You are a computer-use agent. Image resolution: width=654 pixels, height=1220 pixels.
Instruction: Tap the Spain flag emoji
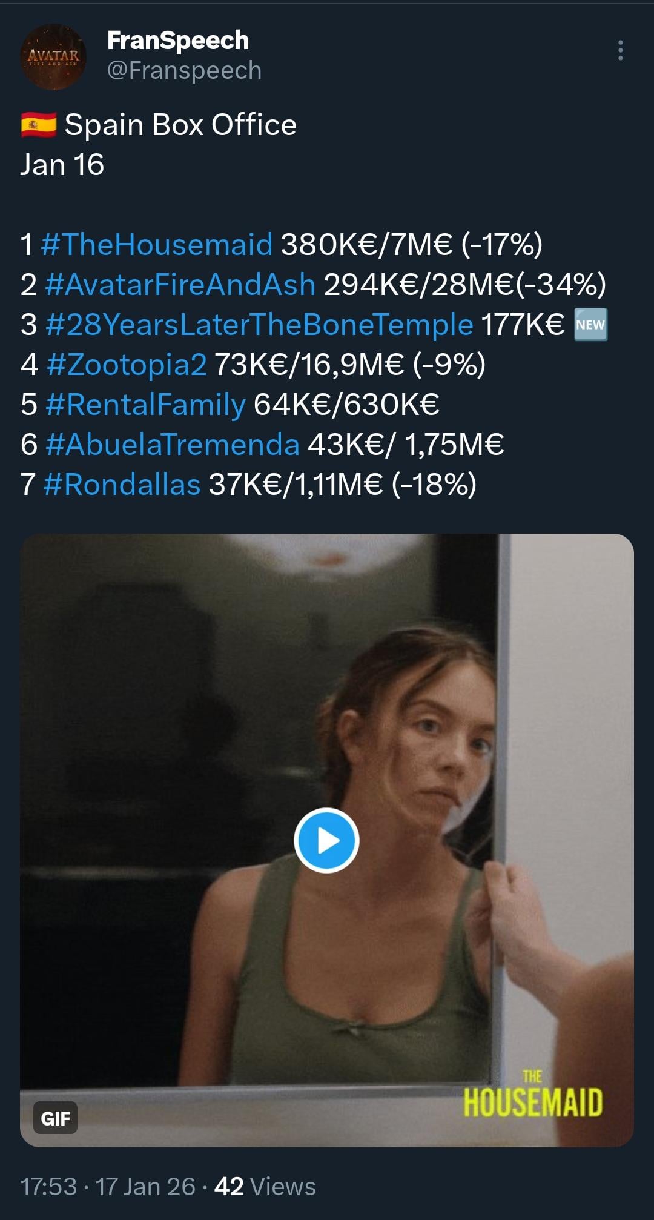click(x=39, y=125)
